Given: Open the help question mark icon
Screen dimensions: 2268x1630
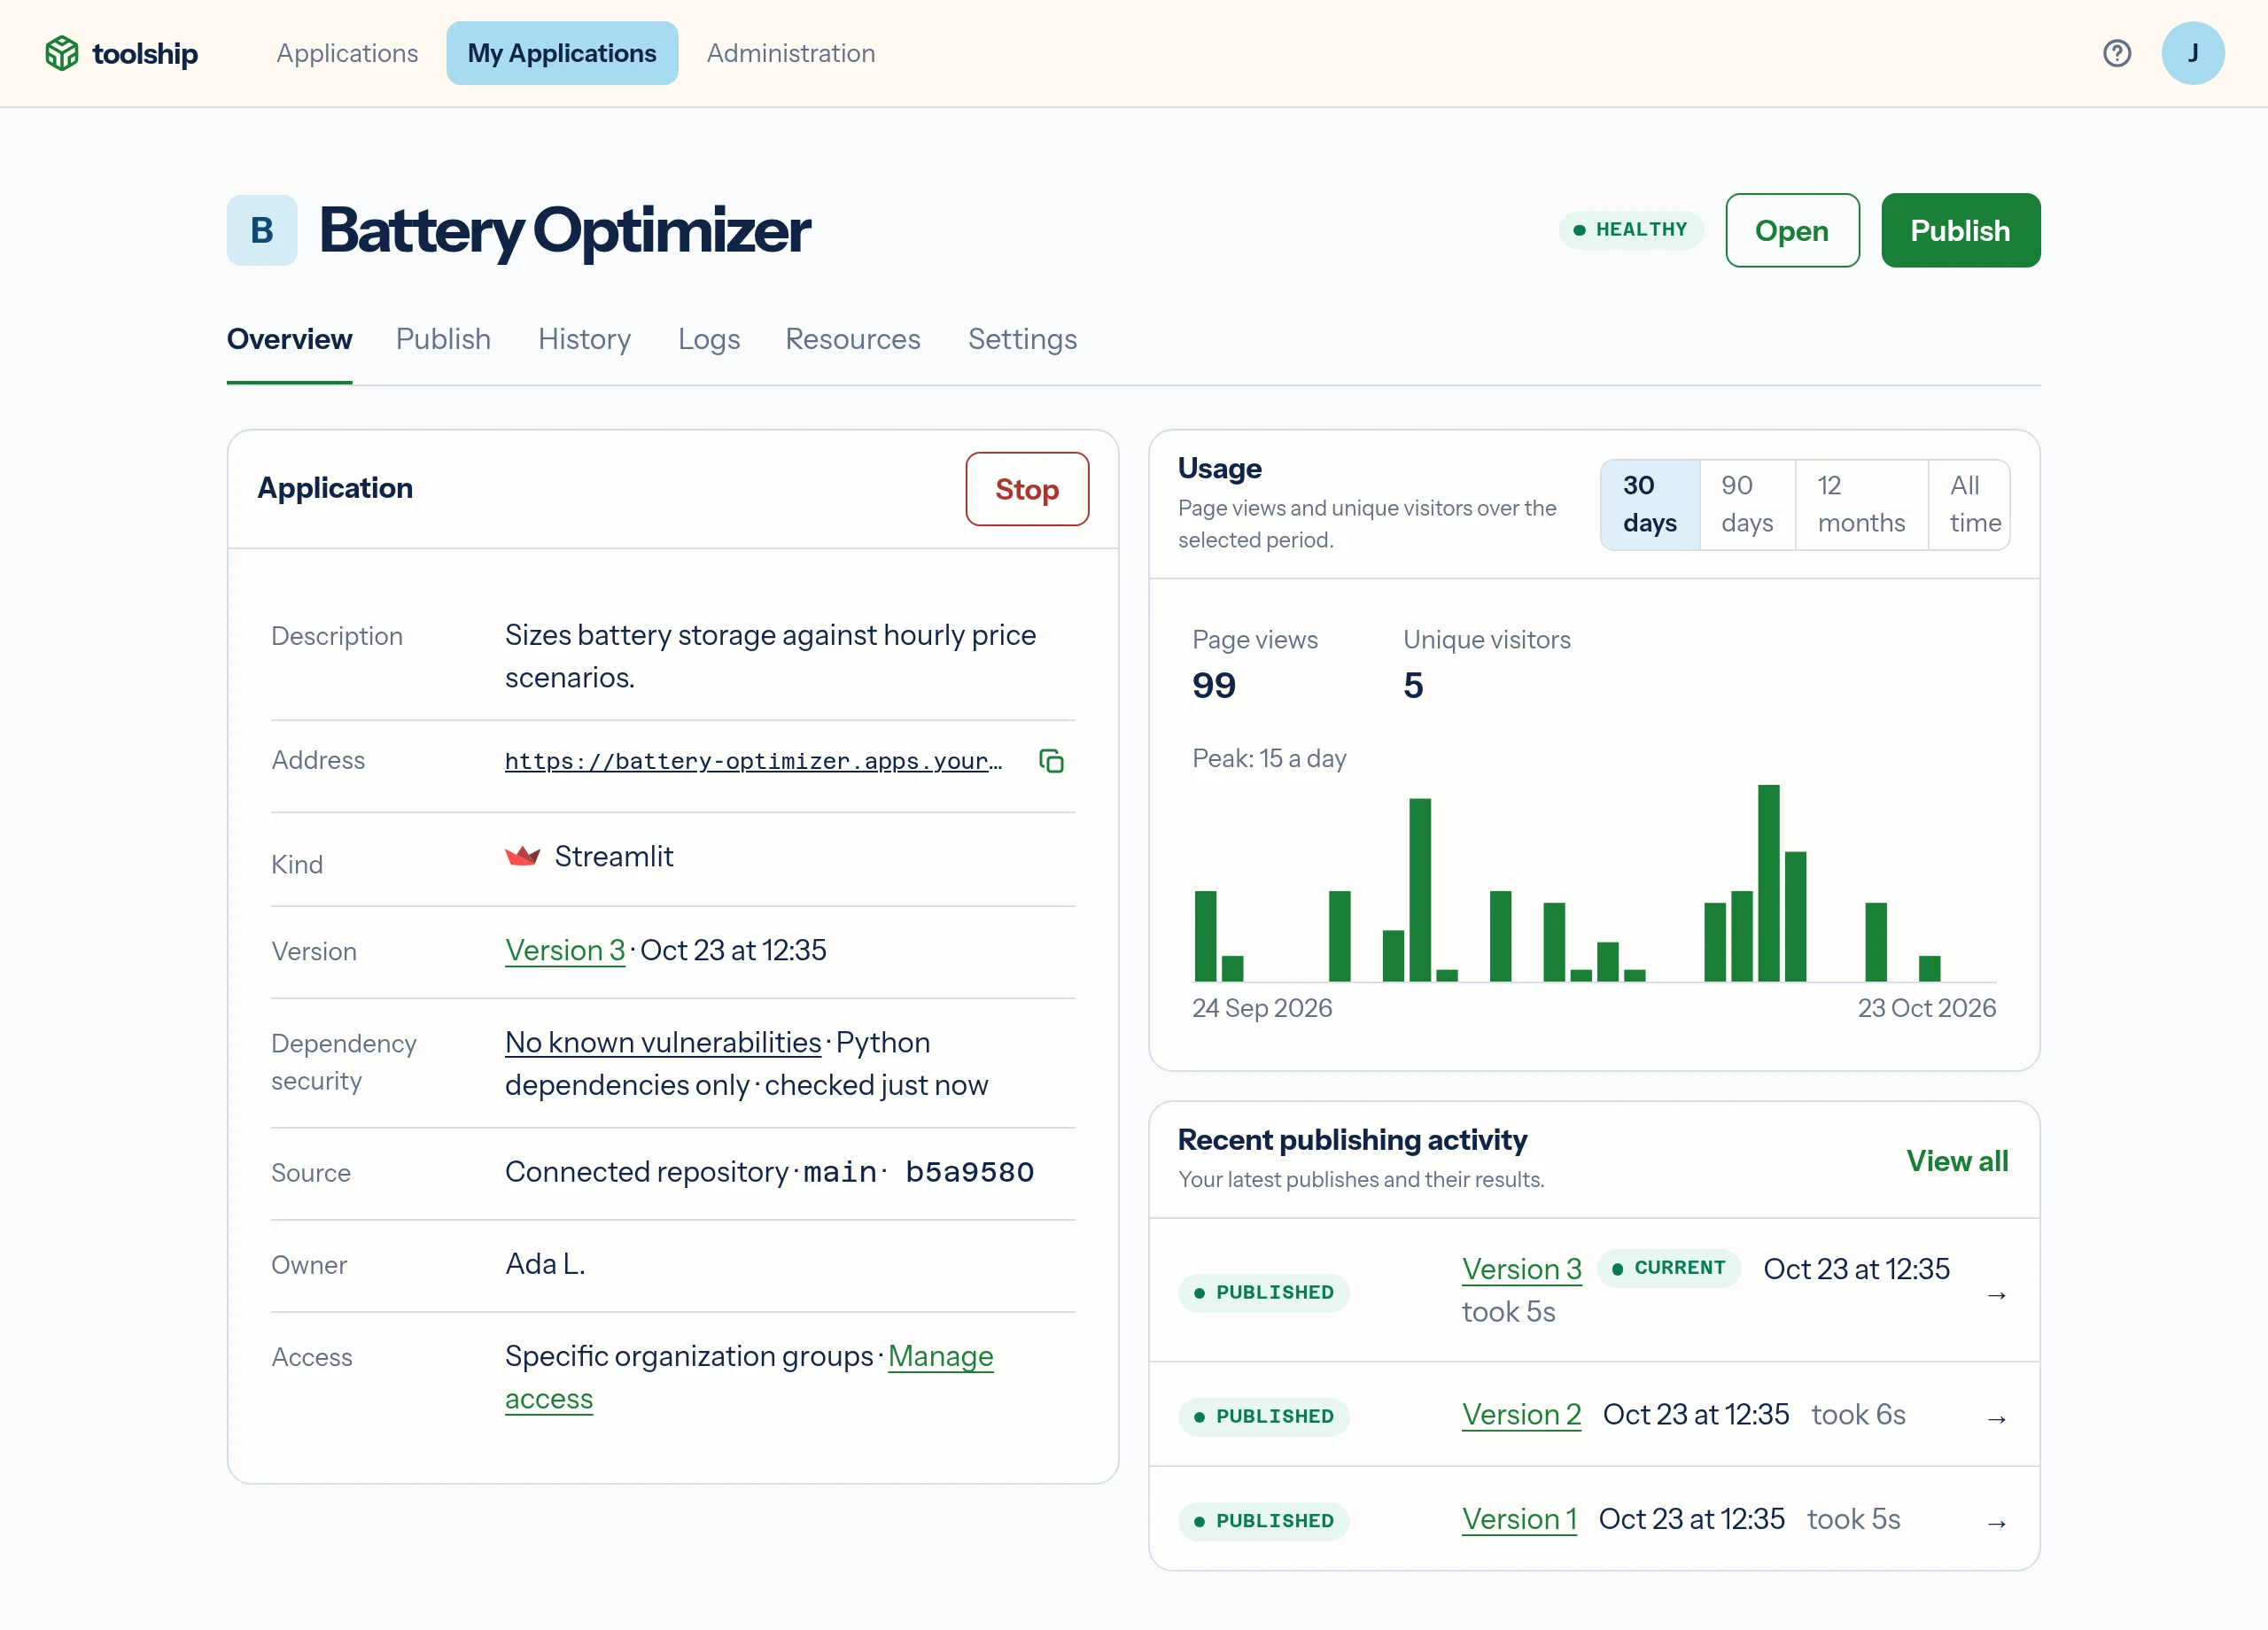Looking at the screenshot, I should (2116, 53).
